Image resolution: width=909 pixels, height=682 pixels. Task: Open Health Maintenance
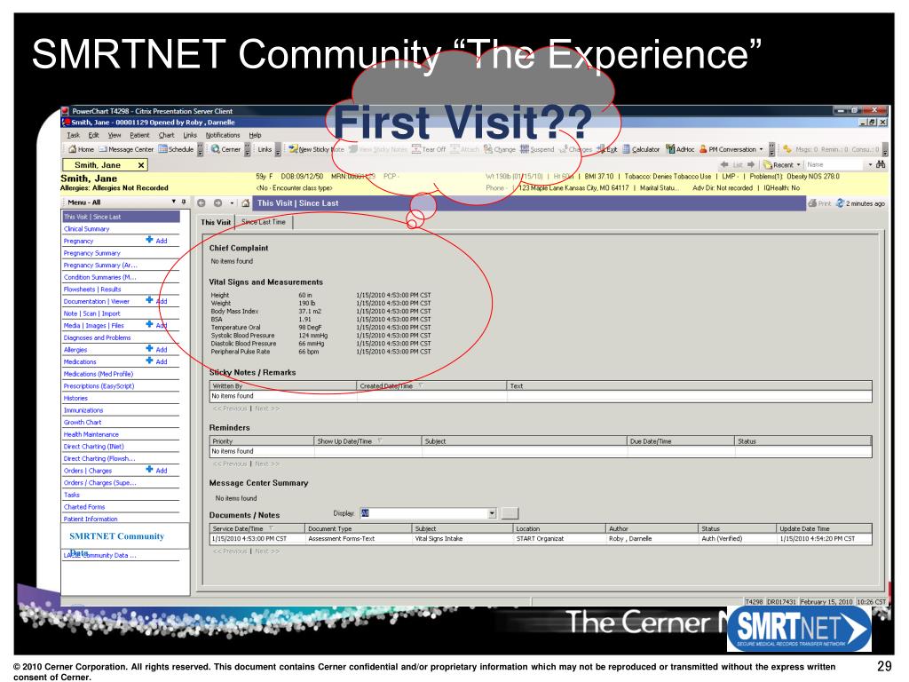[x=91, y=434]
